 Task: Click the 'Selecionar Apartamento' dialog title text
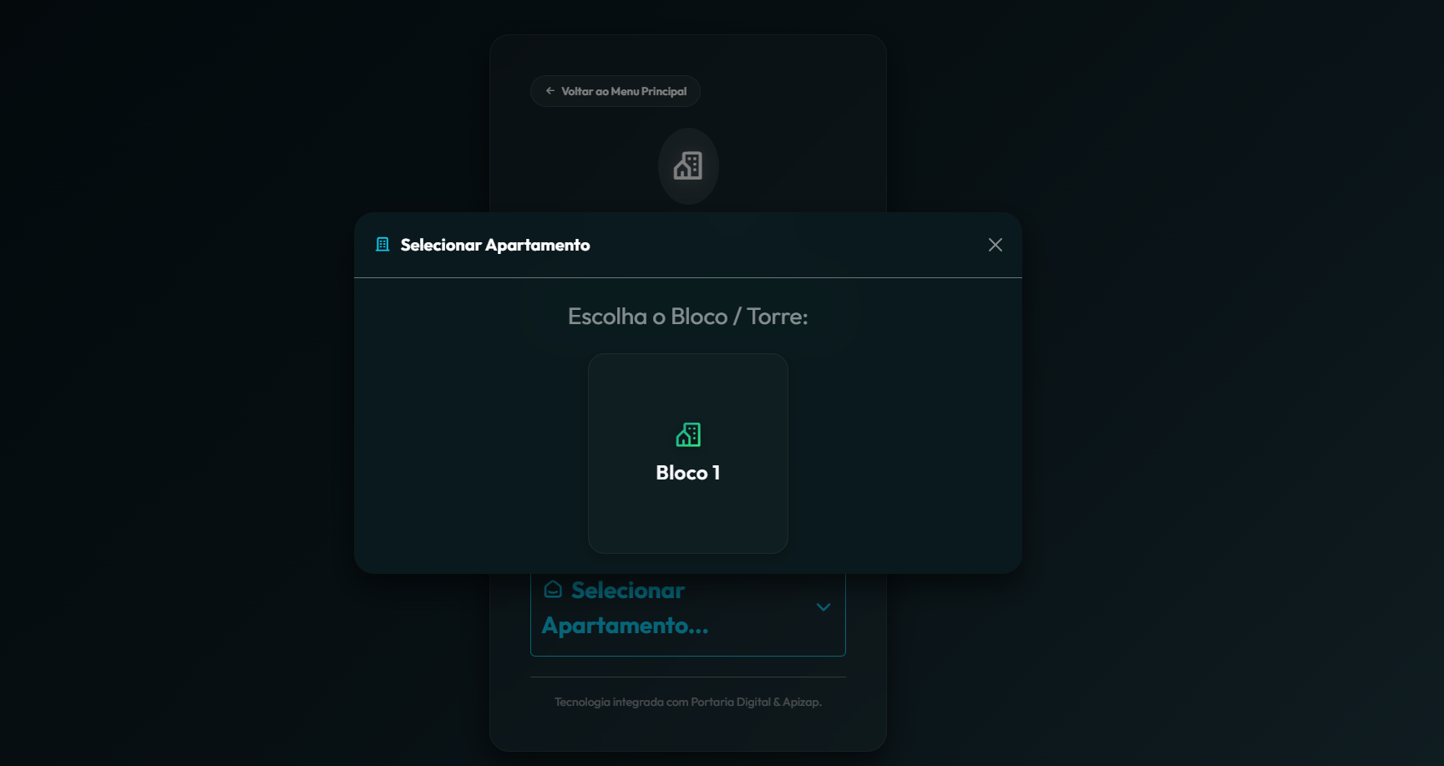pos(495,245)
